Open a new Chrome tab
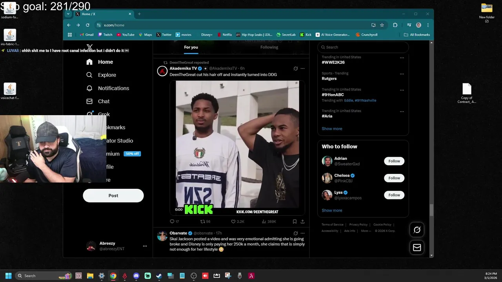The image size is (502, 282). pyautogui.click(x=139, y=14)
